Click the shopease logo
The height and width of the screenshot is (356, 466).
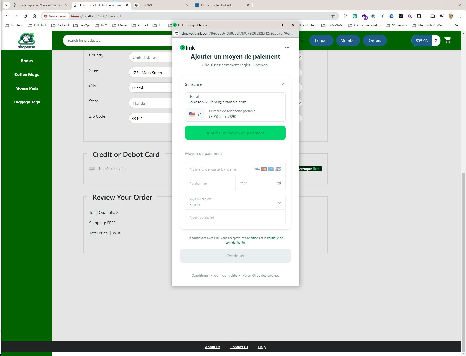pyautogui.click(x=26, y=40)
